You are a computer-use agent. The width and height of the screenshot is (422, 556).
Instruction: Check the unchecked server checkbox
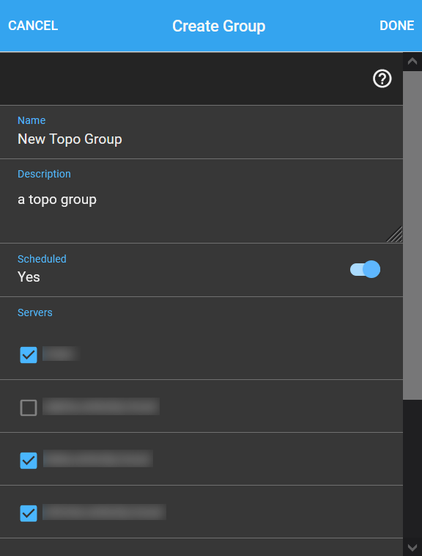click(x=29, y=408)
